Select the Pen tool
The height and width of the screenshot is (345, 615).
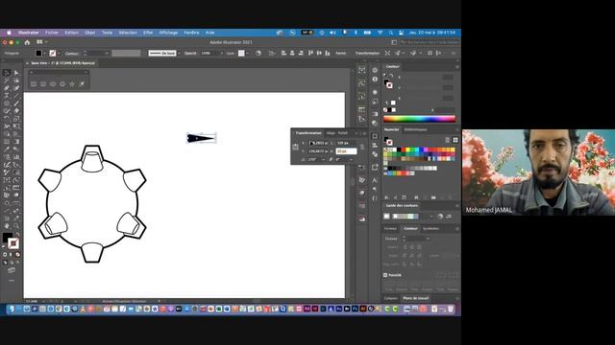coord(7,88)
